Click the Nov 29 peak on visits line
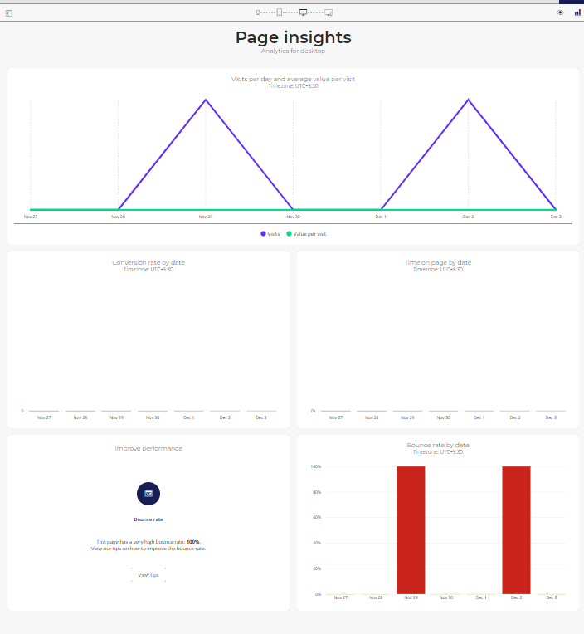Screen dimensions: 584x634 click(x=206, y=100)
